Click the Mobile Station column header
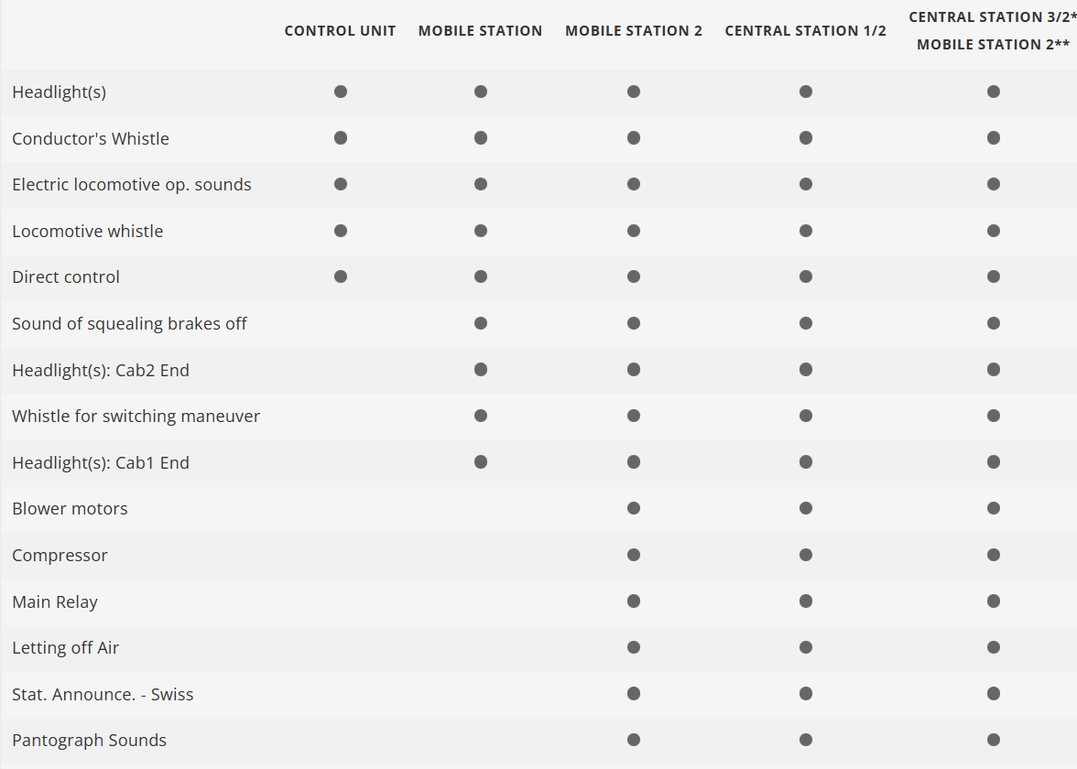Image resolution: width=1077 pixels, height=769 pixels. (480, 31)
